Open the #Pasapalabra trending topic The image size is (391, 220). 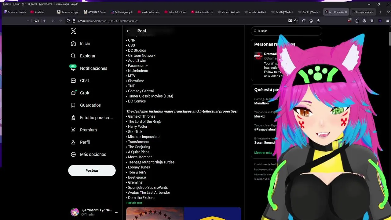click(x=265, y=130)
